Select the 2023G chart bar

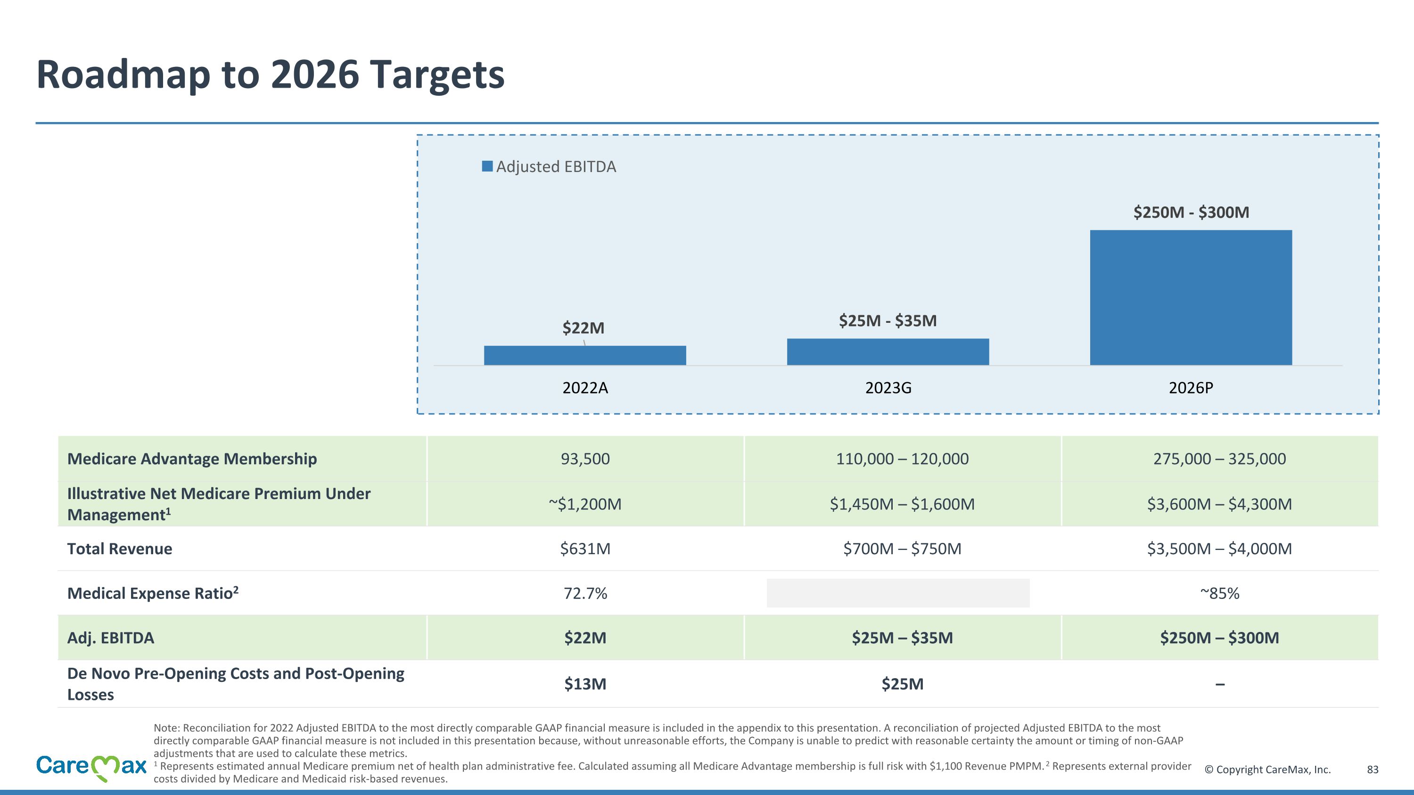(x=888, y=352)
